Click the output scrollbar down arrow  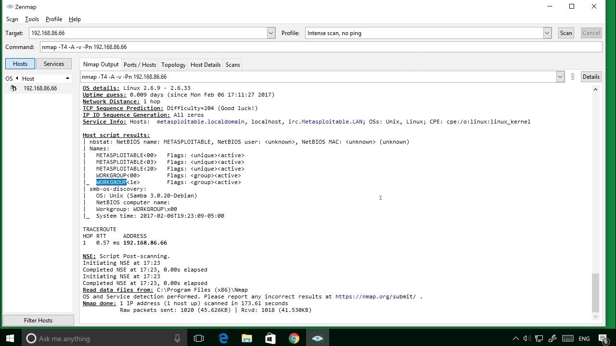(x=595, y=317)
